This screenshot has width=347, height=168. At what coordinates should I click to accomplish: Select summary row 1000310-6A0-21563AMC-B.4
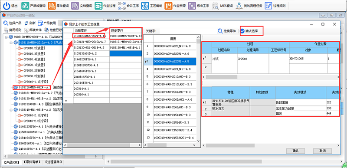pyautogui.click(x=174, y=130)
